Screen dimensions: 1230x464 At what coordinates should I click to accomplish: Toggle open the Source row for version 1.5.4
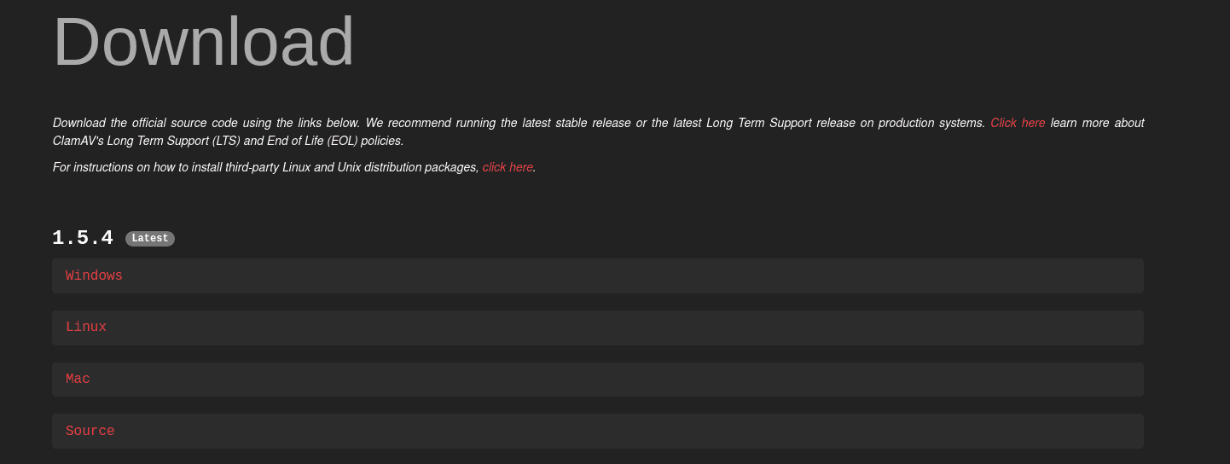click(597, 431)
